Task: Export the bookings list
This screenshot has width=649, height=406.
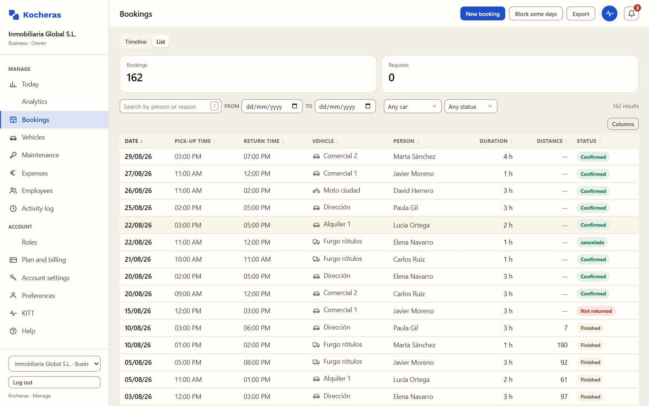Action: [580, 14]
